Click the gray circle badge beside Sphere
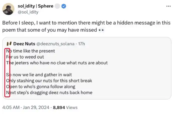Image resolution: width=175 pixels, height=114 pixels. pos(57,6)
